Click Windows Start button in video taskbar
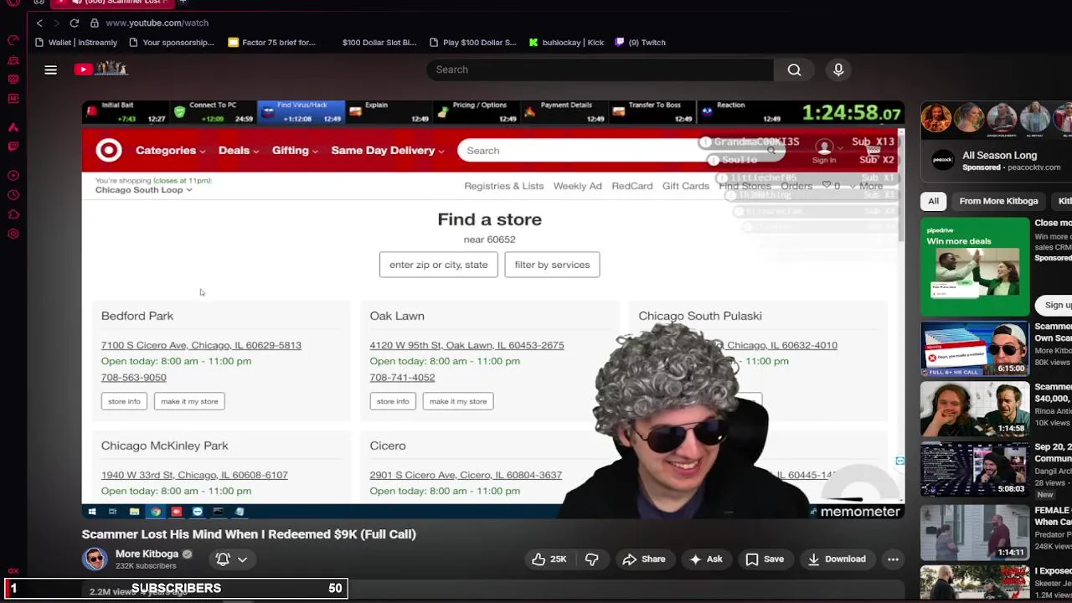1072x603 pixels. click(92, 511)
